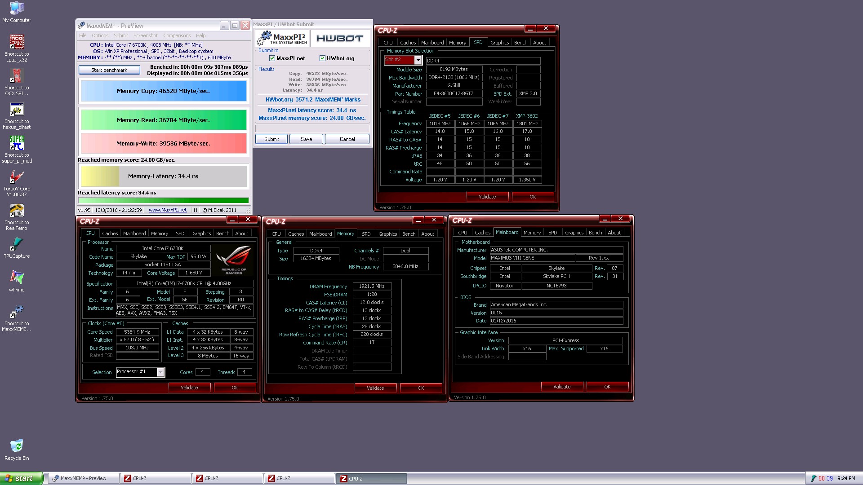Open the Options menu in MaxxMEM²
Image resolution: width=863 pixels, height=485 pixels.
click(100, 35)
